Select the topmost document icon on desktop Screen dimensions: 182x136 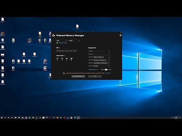(3, 20)
